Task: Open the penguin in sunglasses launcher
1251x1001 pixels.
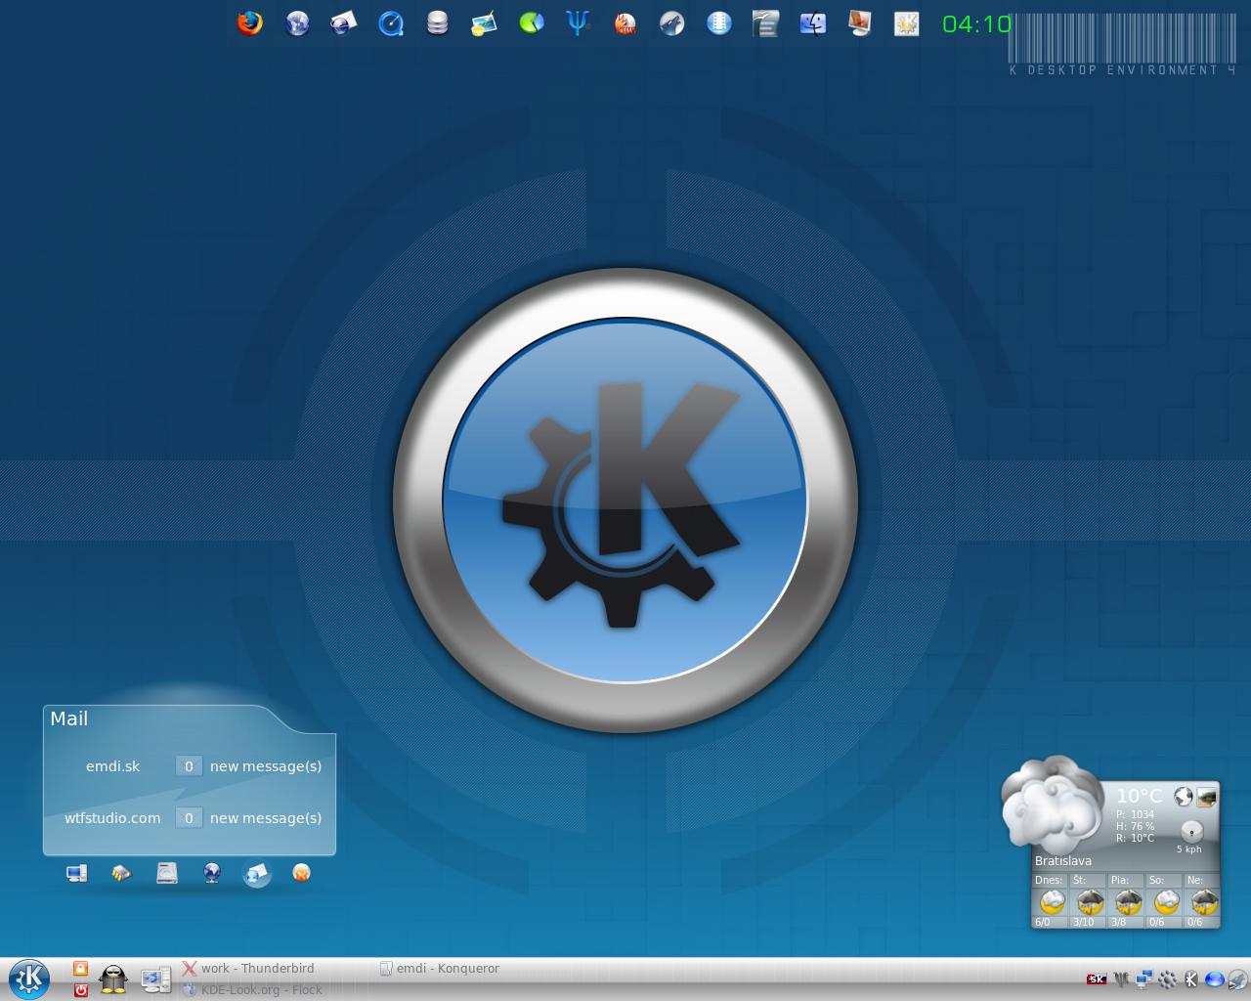Action: (x=114, y=979)
